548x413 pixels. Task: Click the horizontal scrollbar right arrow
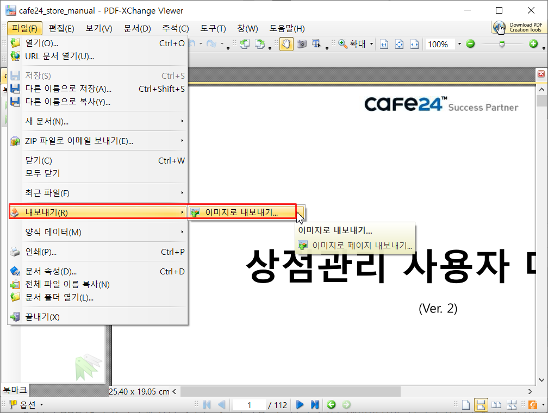[x=530, y=392]
